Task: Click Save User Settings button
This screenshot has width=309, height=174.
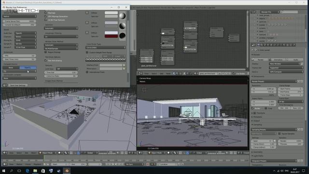Action: tap(18, 85)
